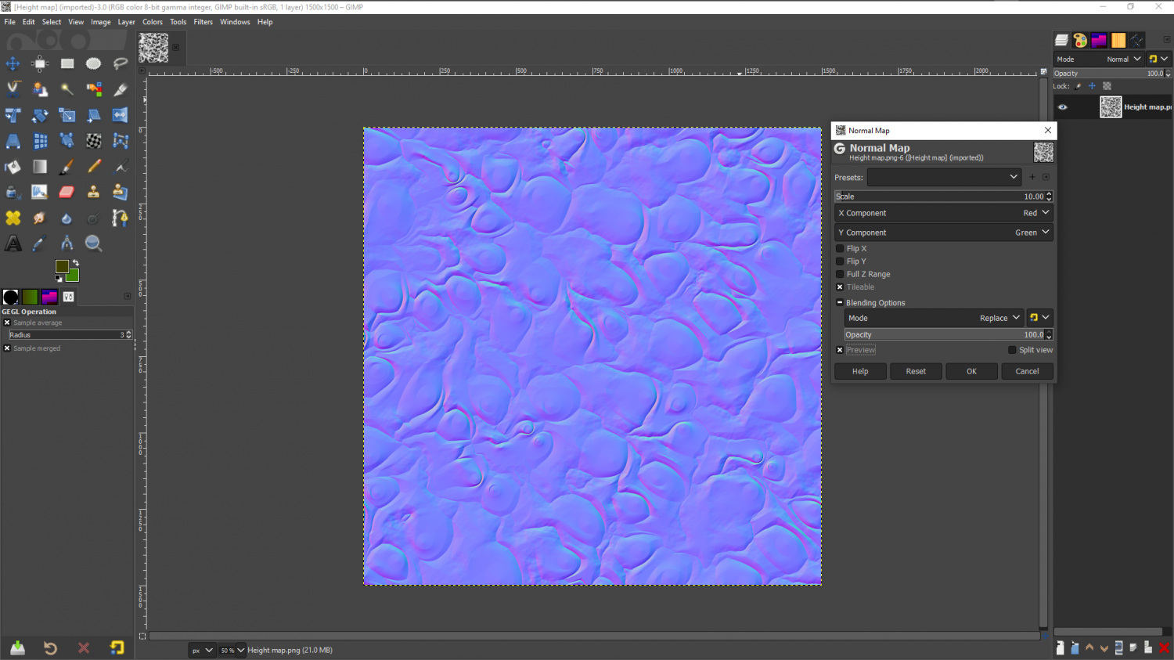Select the Ellipse Select tool
Image resolution: width=1174 pixels, height=660 pixels.
94,63
